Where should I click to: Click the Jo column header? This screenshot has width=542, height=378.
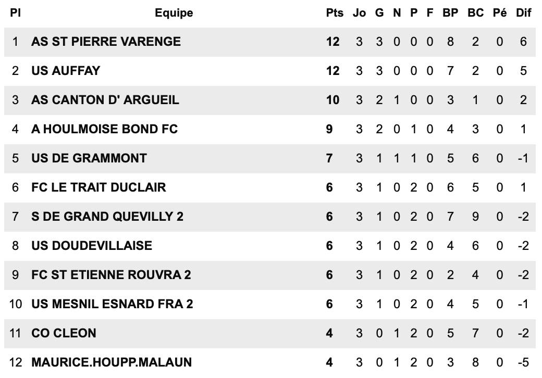click(359, 13)
